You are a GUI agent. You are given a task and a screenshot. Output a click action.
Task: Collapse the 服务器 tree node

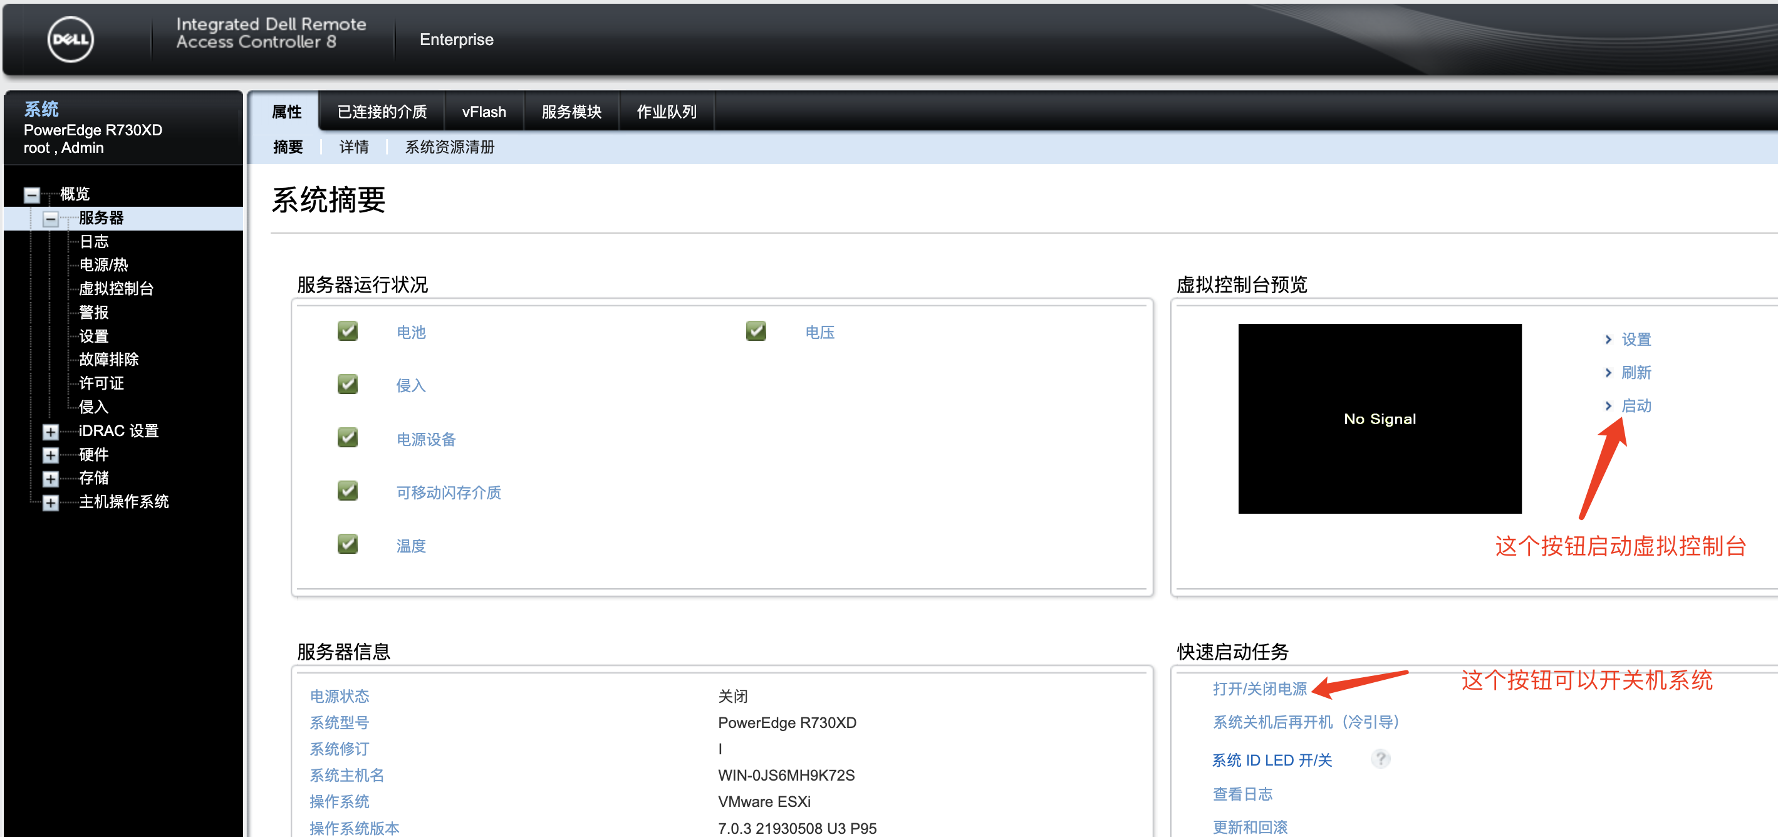(50, 219)
